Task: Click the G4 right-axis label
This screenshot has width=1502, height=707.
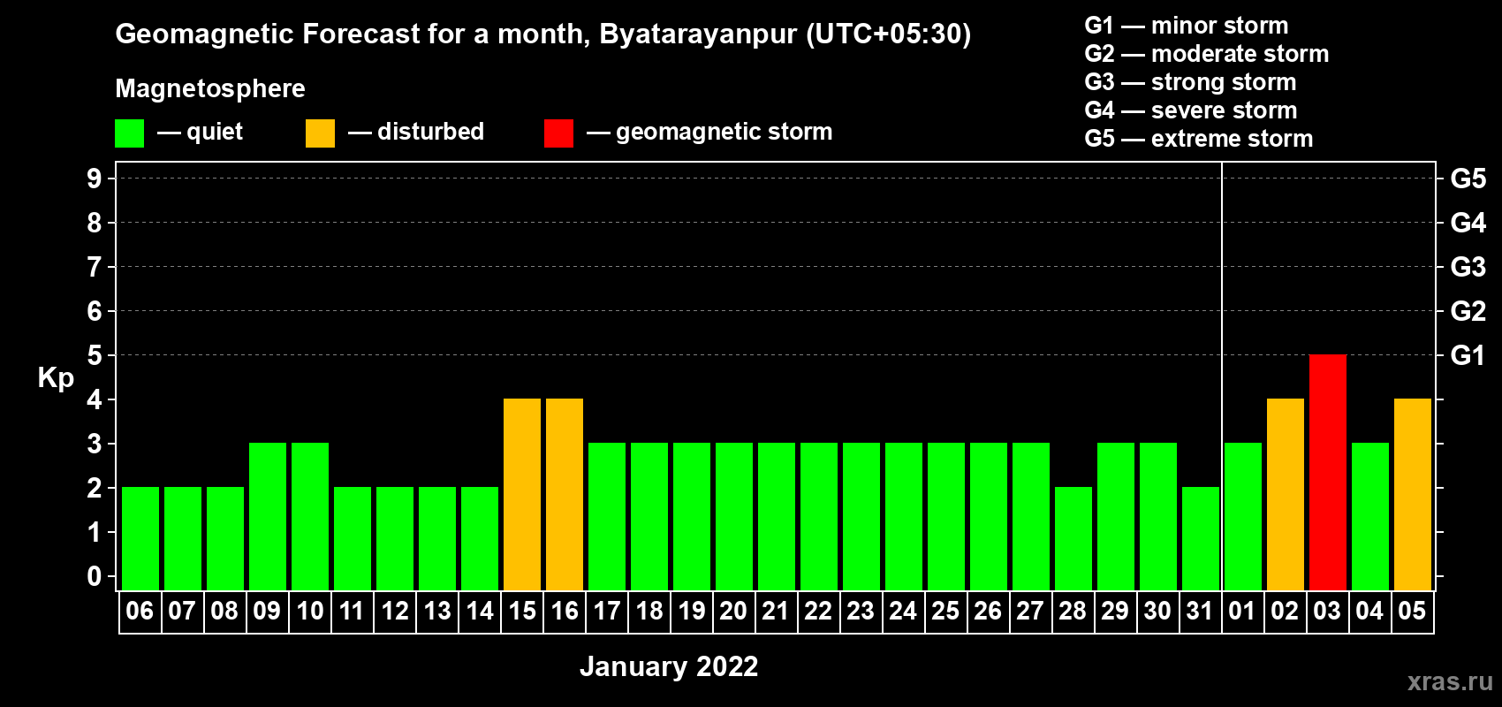Action: click(1468, 223)
